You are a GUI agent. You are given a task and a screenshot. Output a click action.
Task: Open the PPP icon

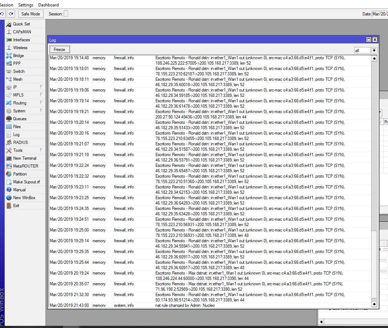[9, 64]
